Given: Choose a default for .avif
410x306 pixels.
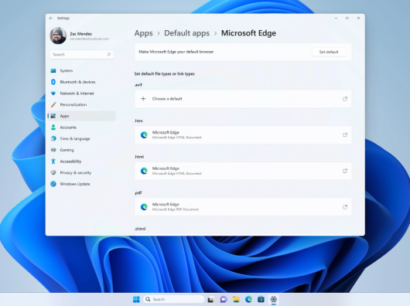Looking at the screenshot, I should [243, 99].
